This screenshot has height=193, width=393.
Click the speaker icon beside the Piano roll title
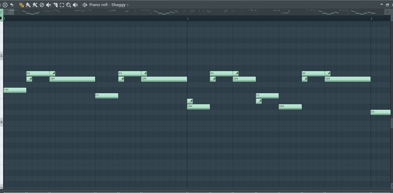tap(85, 5)
